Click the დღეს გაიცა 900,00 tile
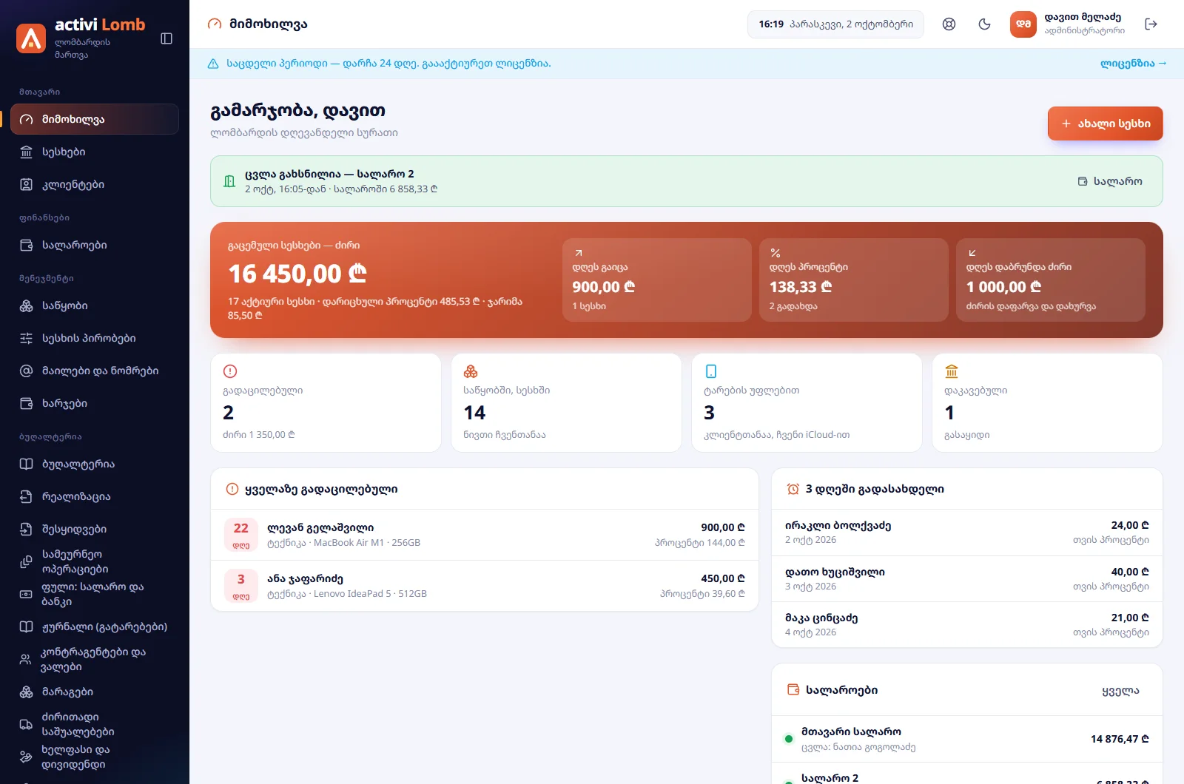This screenshot has height=784, width=1184. pyautogui.click(x=657, y=280)
